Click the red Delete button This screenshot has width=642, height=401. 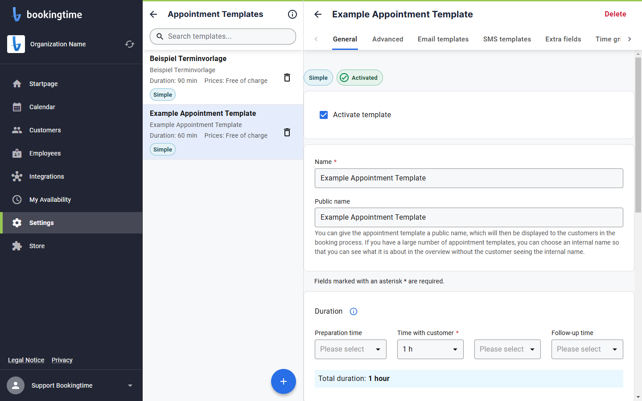[x=615, y=14]
